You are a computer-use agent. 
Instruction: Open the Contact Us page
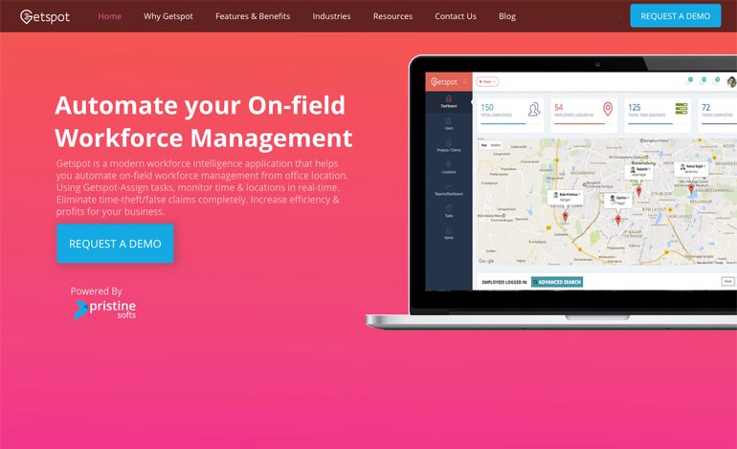click(x=456, y=16)
